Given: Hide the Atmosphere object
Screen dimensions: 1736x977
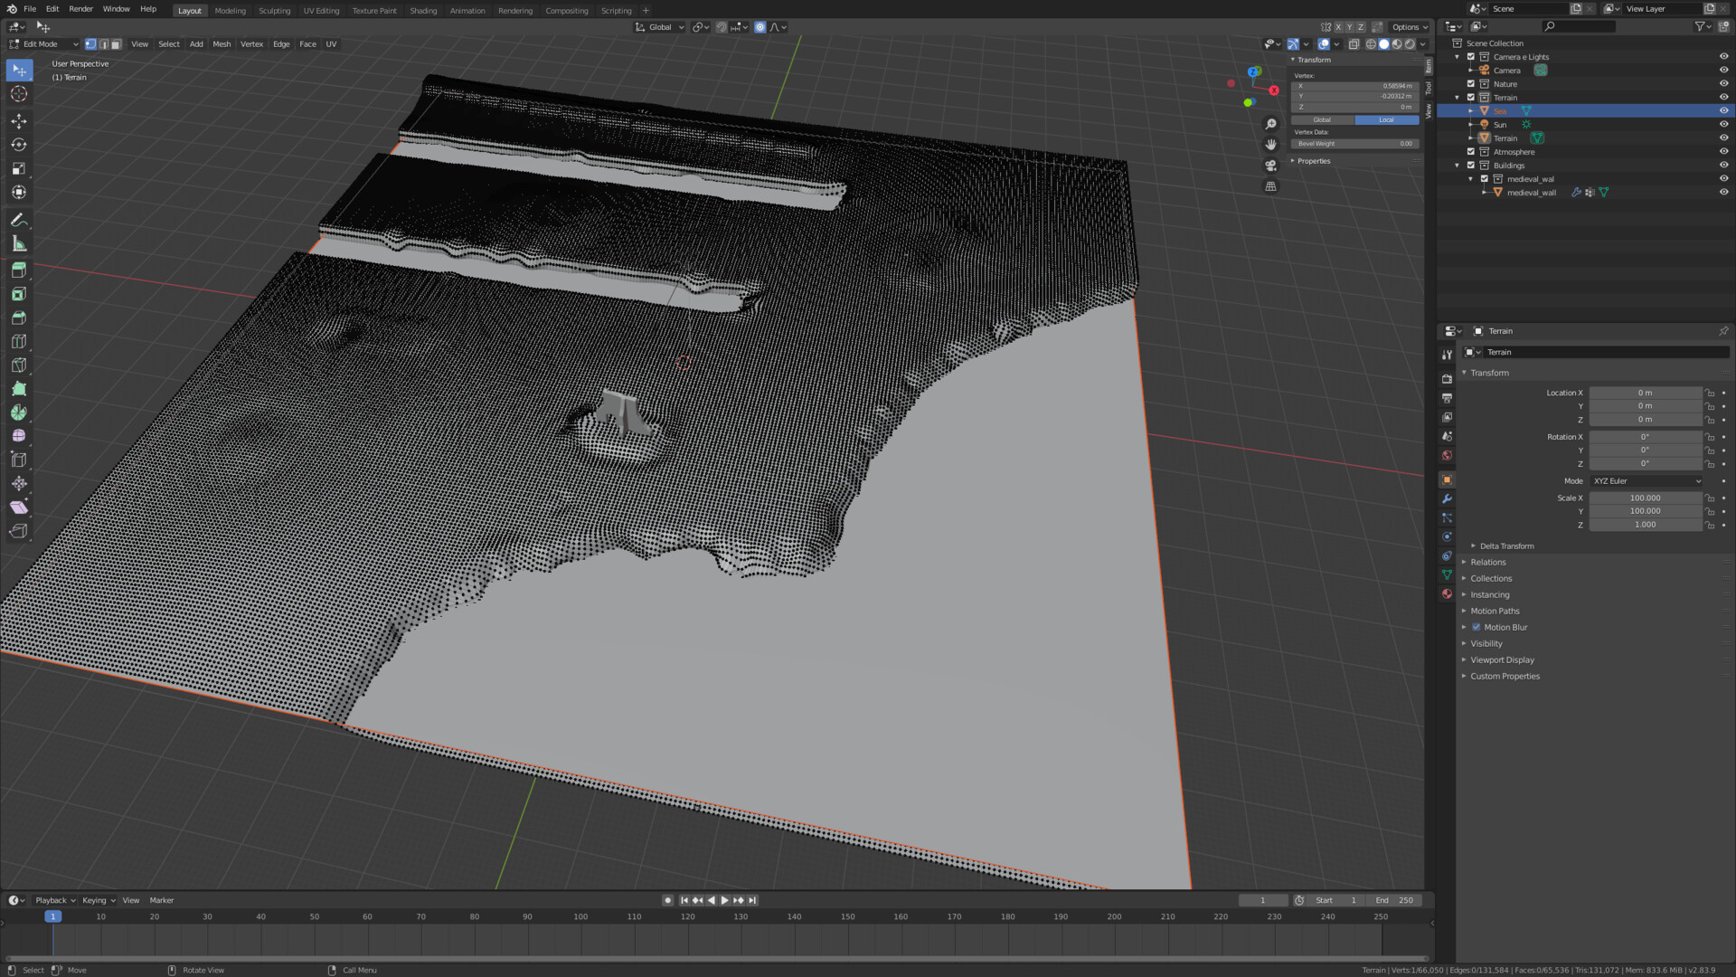Looking at the screenshot, I should (1723, 151).
